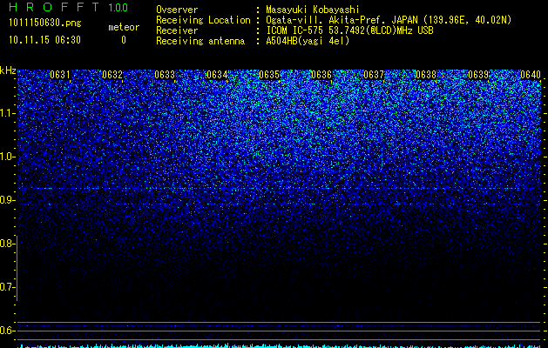
Task: Click the 0632 time marker
Action: pyautogui.click(x=112, y=75)
